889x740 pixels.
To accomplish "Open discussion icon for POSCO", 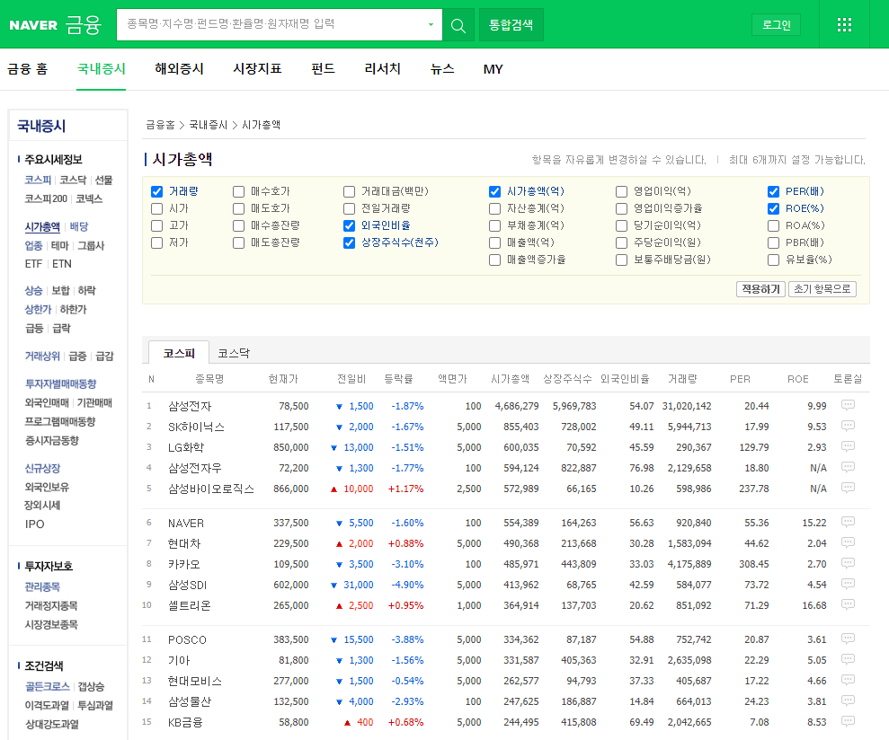I will [x=848, y=639].
